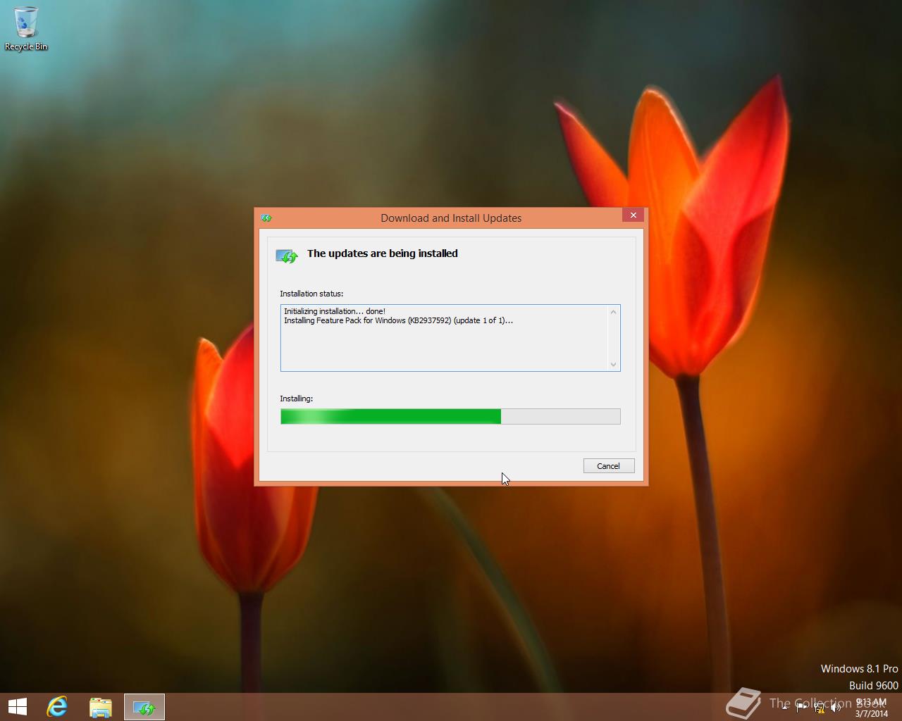Click the installer icon in the dialog title bar
The width and height of the screenshot is (902, 721).
pos(266,218)
